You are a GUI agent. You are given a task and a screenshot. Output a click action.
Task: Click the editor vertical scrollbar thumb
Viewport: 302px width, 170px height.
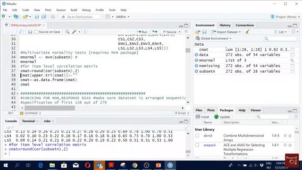188,51
